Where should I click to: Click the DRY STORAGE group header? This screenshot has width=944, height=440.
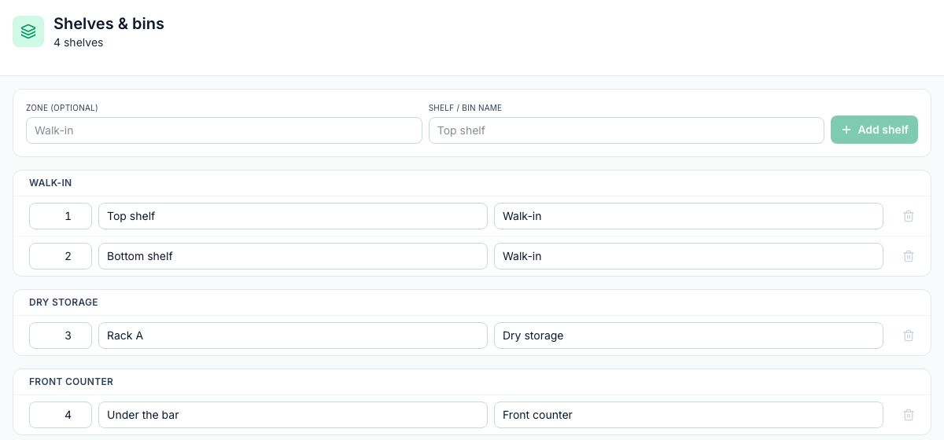pos(64,302)
